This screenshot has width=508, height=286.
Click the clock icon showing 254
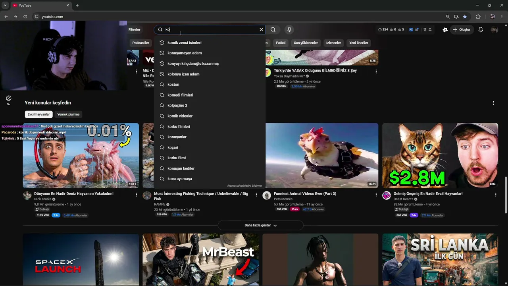click(380, 29)
